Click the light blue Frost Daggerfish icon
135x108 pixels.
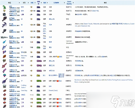click(4, 42)
